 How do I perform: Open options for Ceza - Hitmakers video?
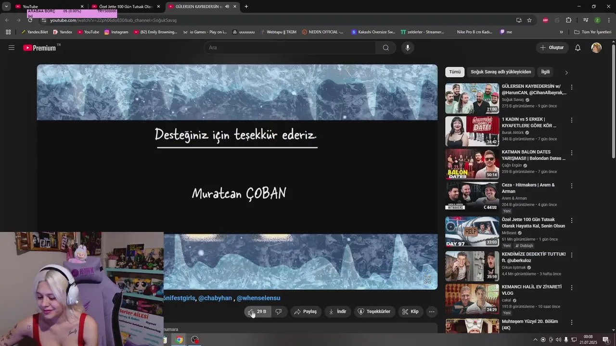tap(571, 185)
